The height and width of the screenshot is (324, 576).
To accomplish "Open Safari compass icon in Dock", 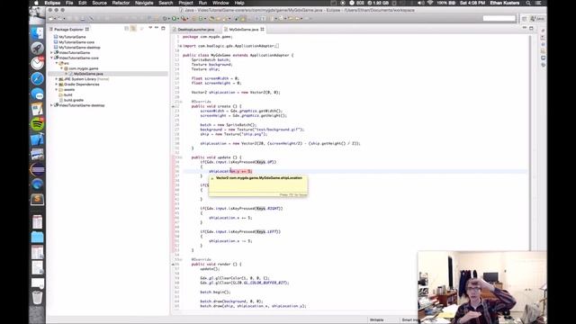I will coord(37,78).
